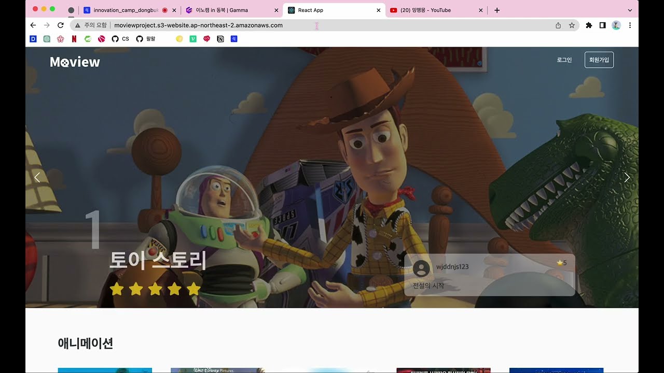Viewport: 664px width, 373px height.
Task: Open the green V bookmark icon
Action: [x=193, y=39]
